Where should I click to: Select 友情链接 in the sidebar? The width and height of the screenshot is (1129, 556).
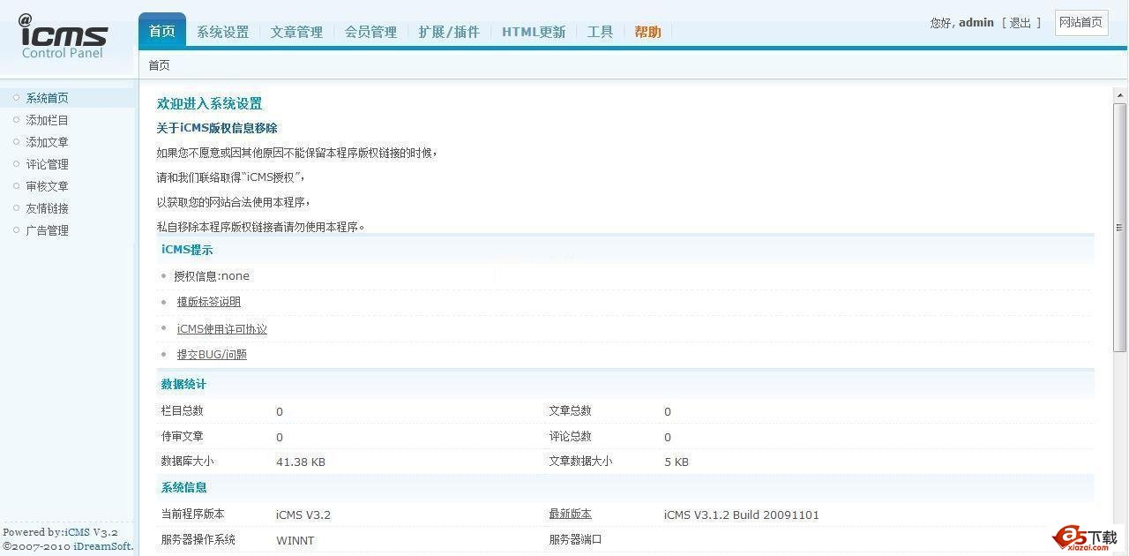tap(47, 208)
